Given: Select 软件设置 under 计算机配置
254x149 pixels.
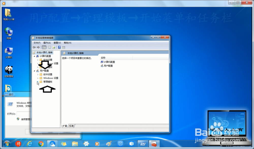Looking at the screenshot, I should [x=48, y=60].
